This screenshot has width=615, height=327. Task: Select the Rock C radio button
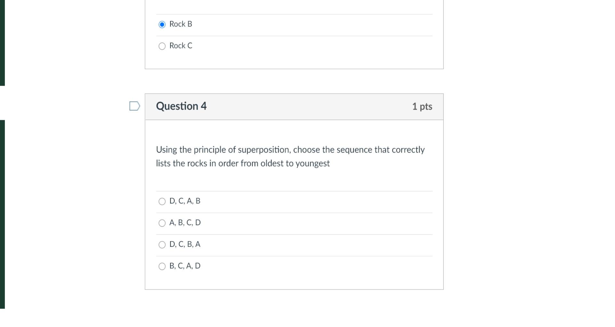click(162, 46)
